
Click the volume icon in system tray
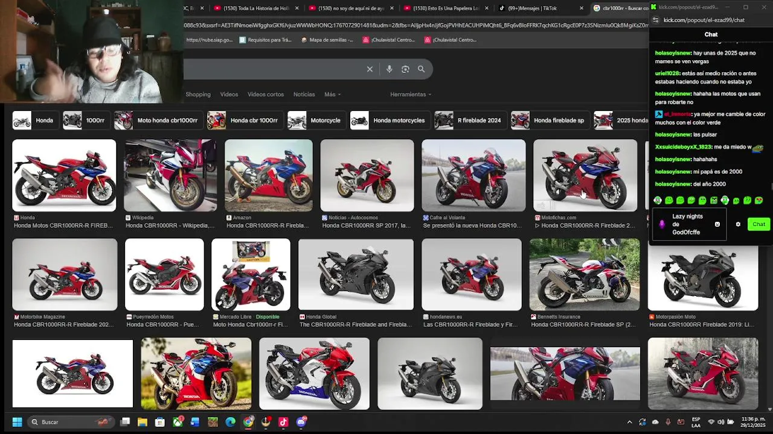pyautogui.click(x=720, y=422)
